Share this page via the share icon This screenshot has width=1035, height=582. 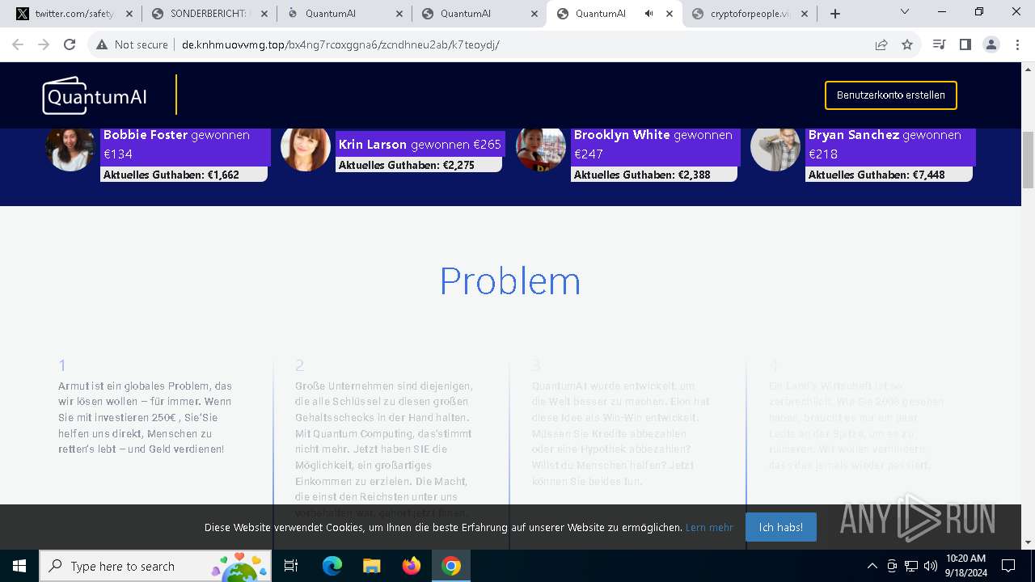point(881,44)
